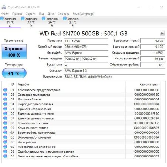
Task: Select the D: drive tab at 33 °C
Action: tap(31, 22)
